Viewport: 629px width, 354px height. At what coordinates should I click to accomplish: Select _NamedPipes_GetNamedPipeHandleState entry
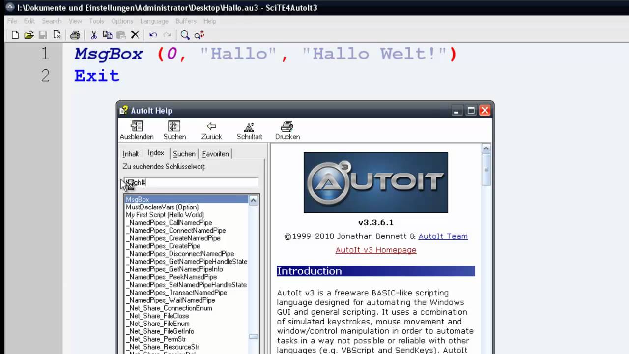click(x=186, y=262)
